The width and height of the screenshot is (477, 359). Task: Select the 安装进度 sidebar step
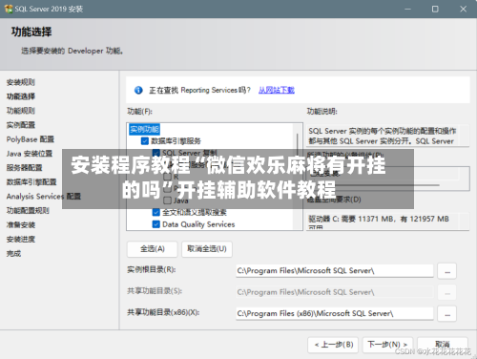pyautogui.click(x=21, y=240)
